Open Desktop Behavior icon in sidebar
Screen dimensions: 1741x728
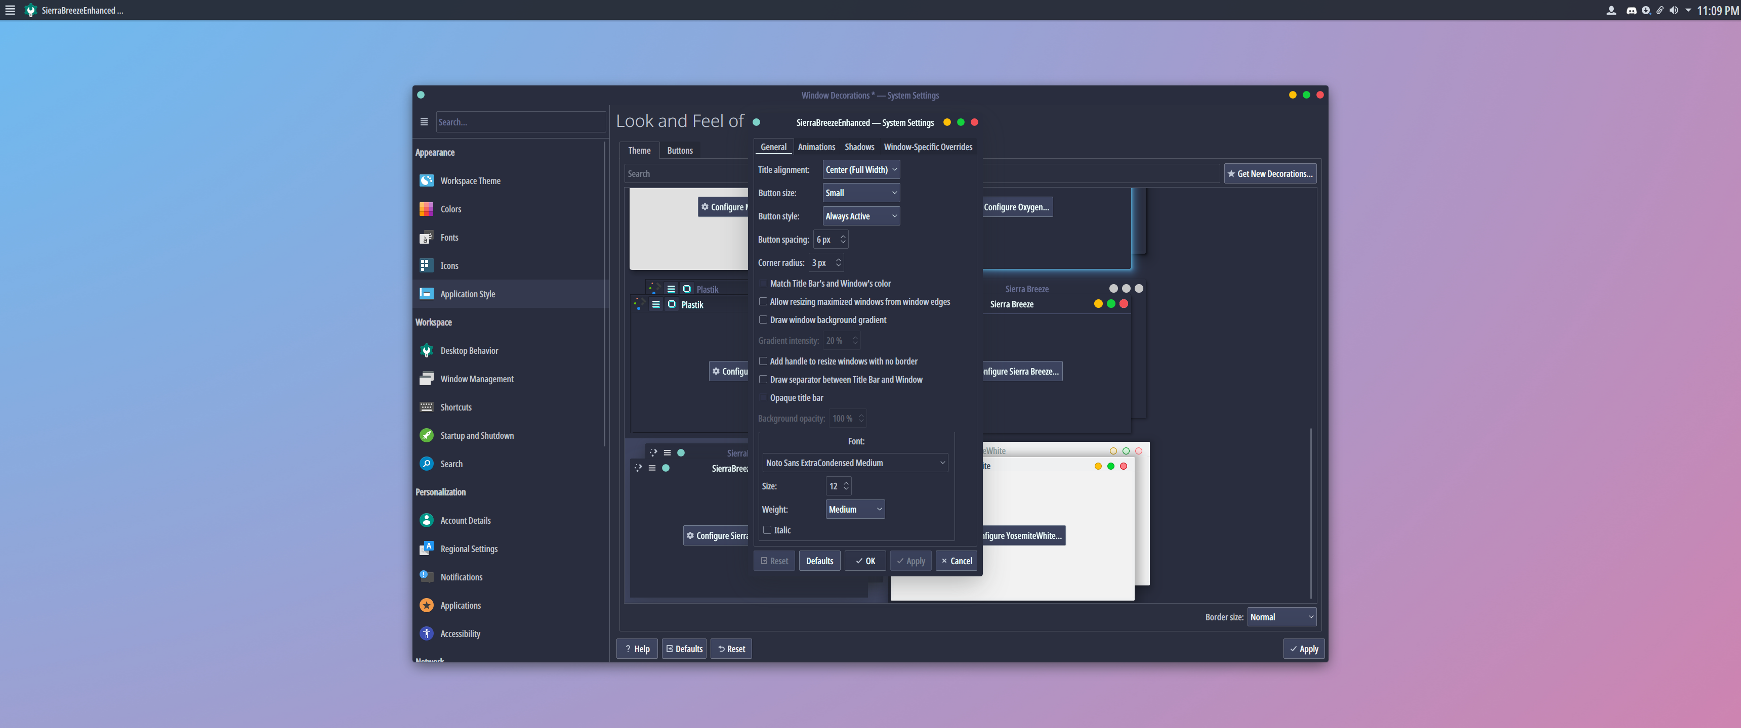pos(427,350)
